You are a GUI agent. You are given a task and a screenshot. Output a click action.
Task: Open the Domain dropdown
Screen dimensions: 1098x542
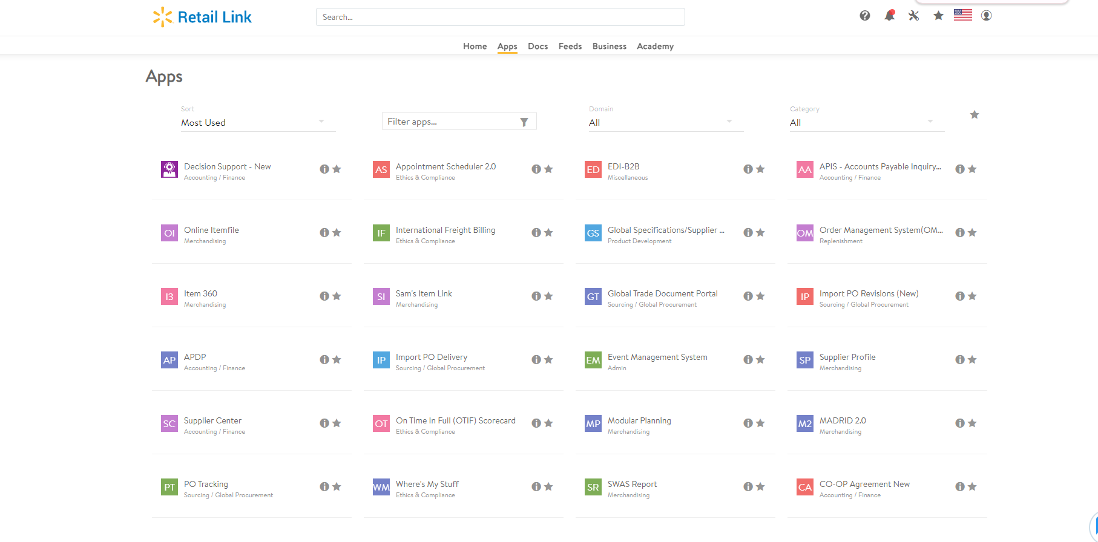[x=665, y=123]
